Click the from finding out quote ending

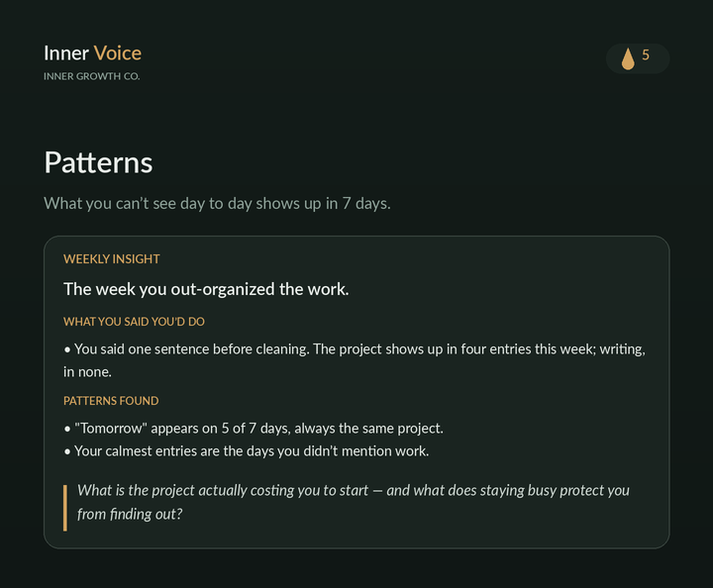[130, 514]
